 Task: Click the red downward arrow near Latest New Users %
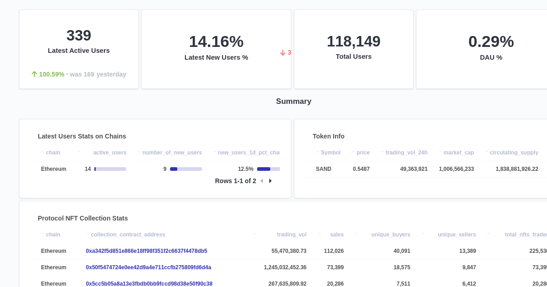284,53
